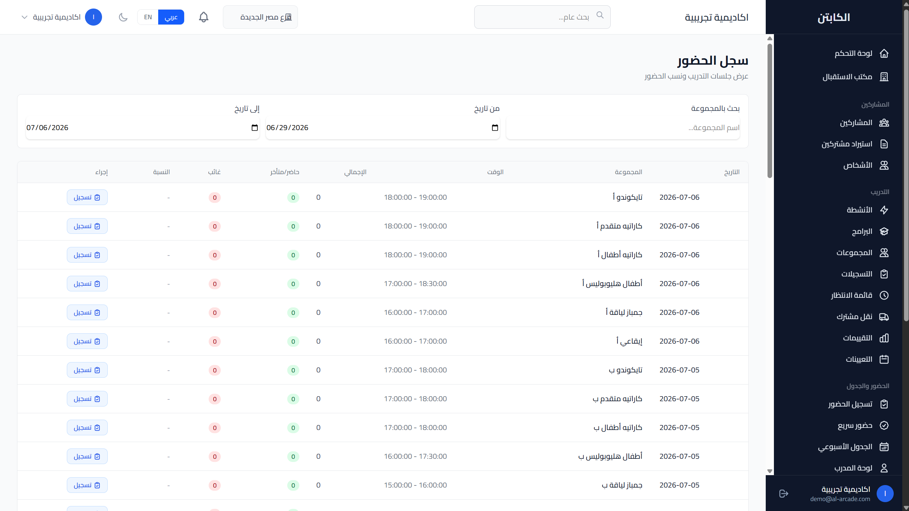Click the truck icon for نقل مشترك
The width and height of the screenshot is (909, 511).
tap(884, 317)
